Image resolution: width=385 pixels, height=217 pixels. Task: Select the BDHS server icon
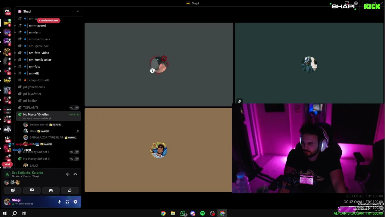[x=7, y=129]
